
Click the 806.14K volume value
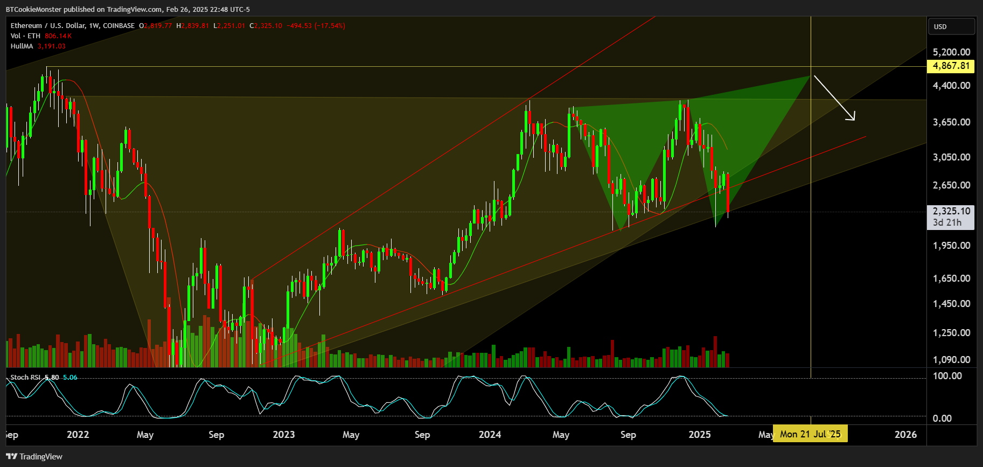coord(58,36)
